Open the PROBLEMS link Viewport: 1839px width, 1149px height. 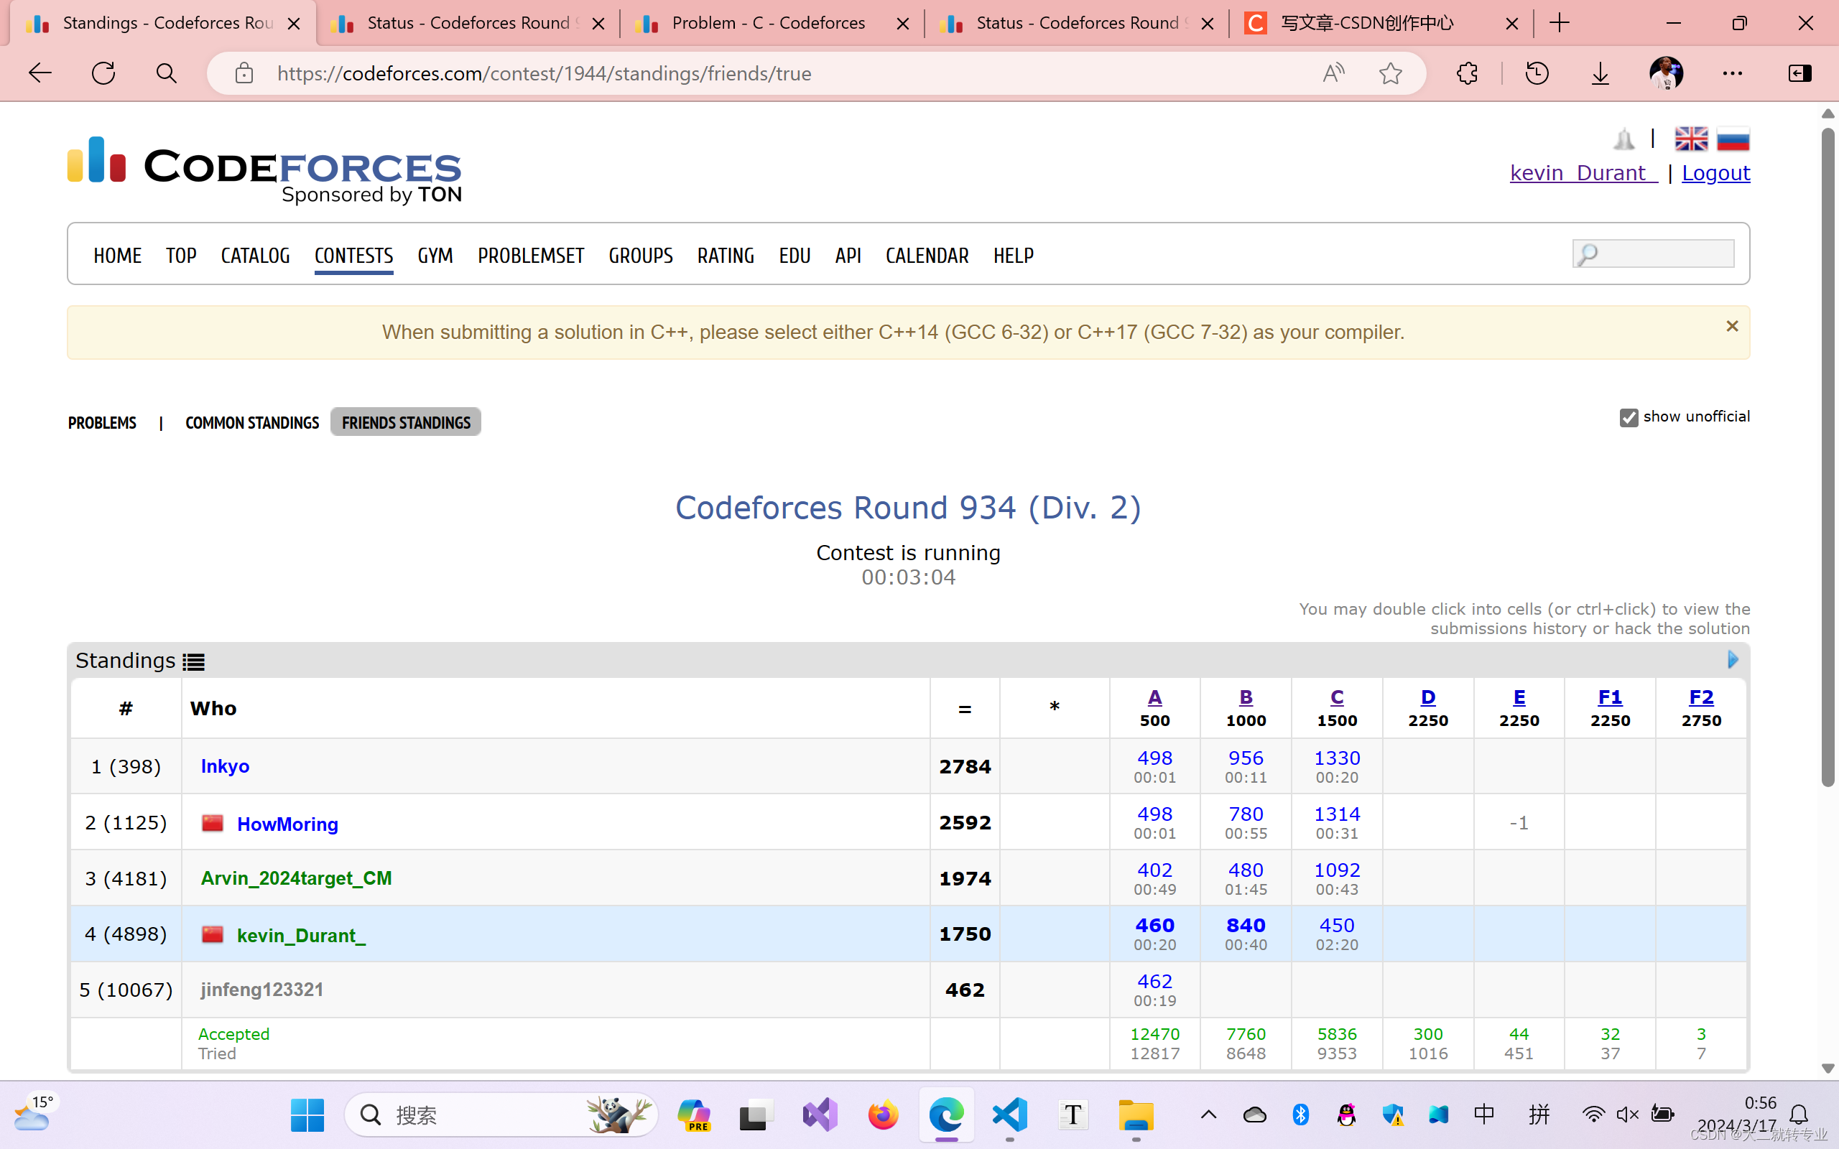(x=102, y=422)
